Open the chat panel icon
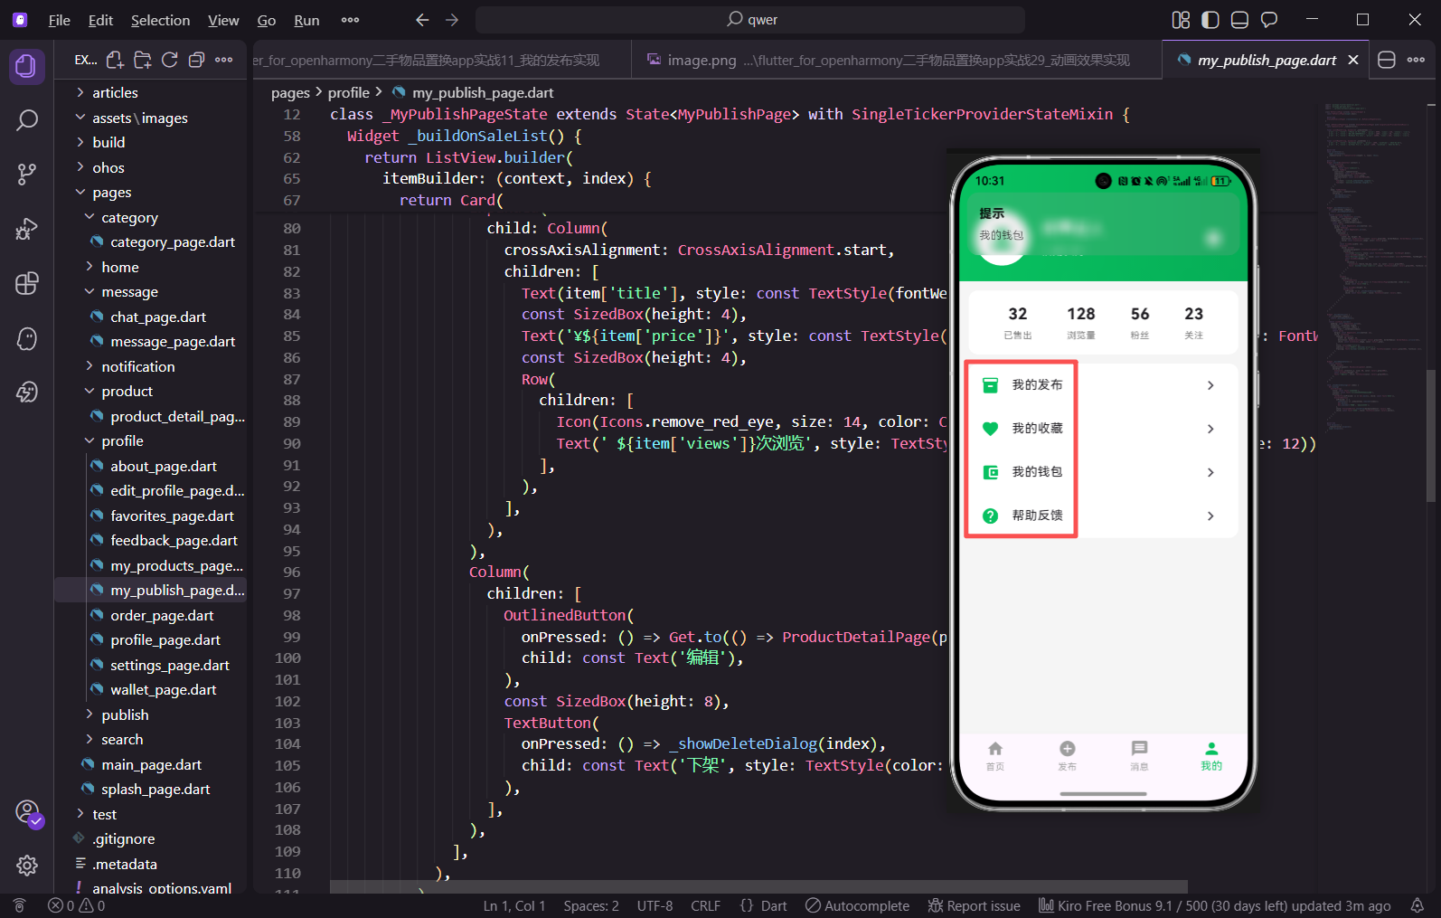The height and width of the screenshot is (918, 1441). click(1269, 19)
